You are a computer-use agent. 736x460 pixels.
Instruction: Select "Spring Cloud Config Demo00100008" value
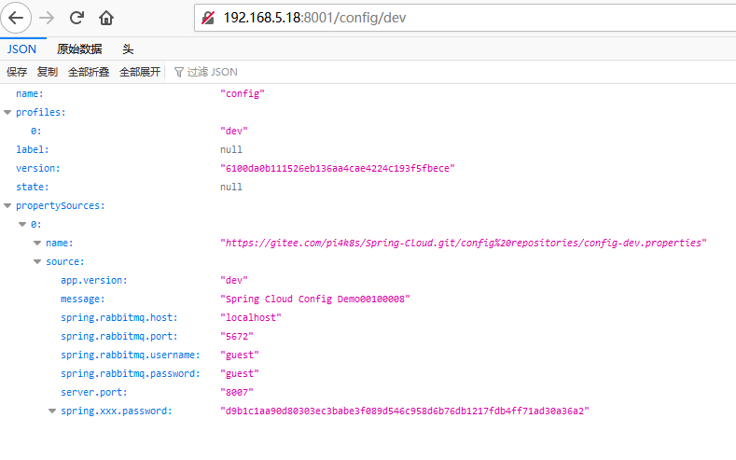tap(315, 299)
